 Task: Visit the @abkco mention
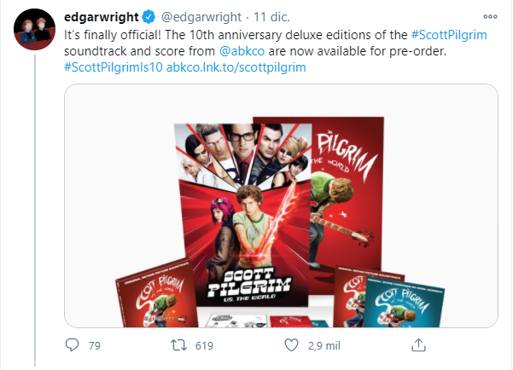(242, 51)
